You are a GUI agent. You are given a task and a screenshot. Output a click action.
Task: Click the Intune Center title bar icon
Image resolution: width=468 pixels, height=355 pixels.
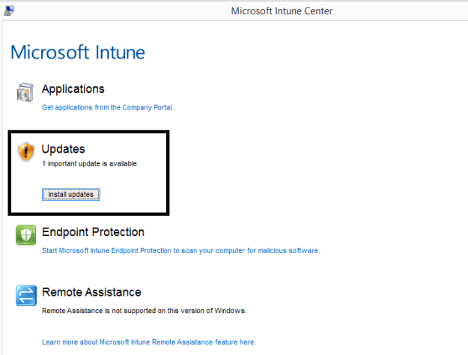pos(9,10)
